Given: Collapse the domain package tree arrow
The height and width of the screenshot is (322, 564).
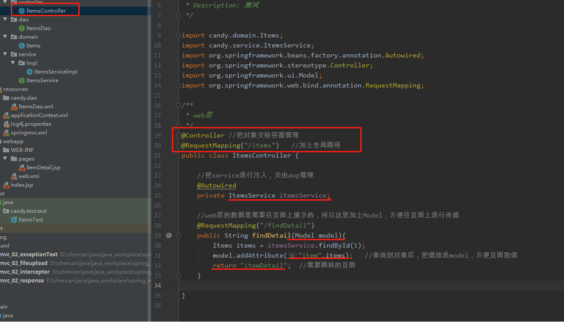Looking at the screenshot, I should (5, 37).
